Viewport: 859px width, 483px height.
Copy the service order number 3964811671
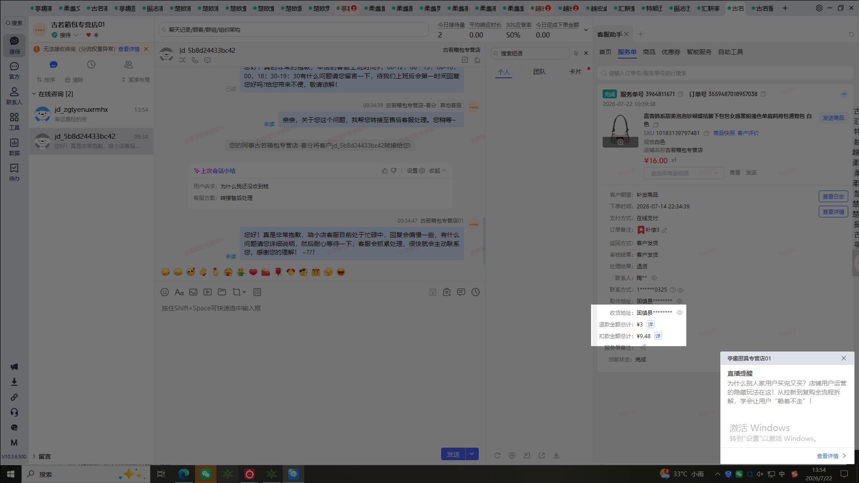pyautogui.click(x=680, y=94)
